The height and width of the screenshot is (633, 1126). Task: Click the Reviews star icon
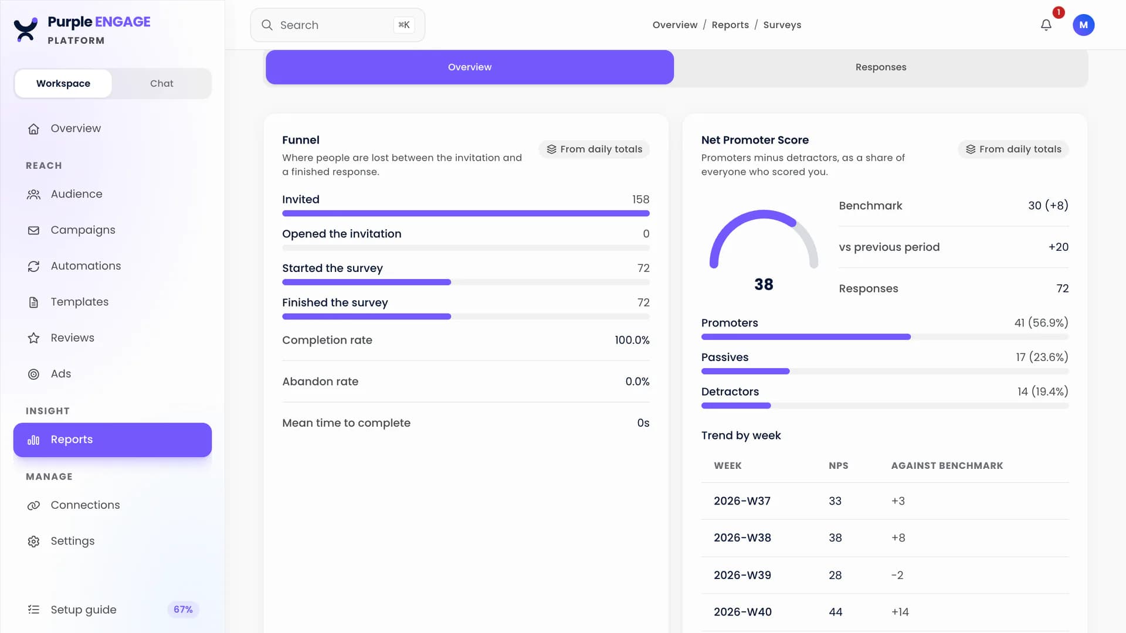(x=33, y=338)
